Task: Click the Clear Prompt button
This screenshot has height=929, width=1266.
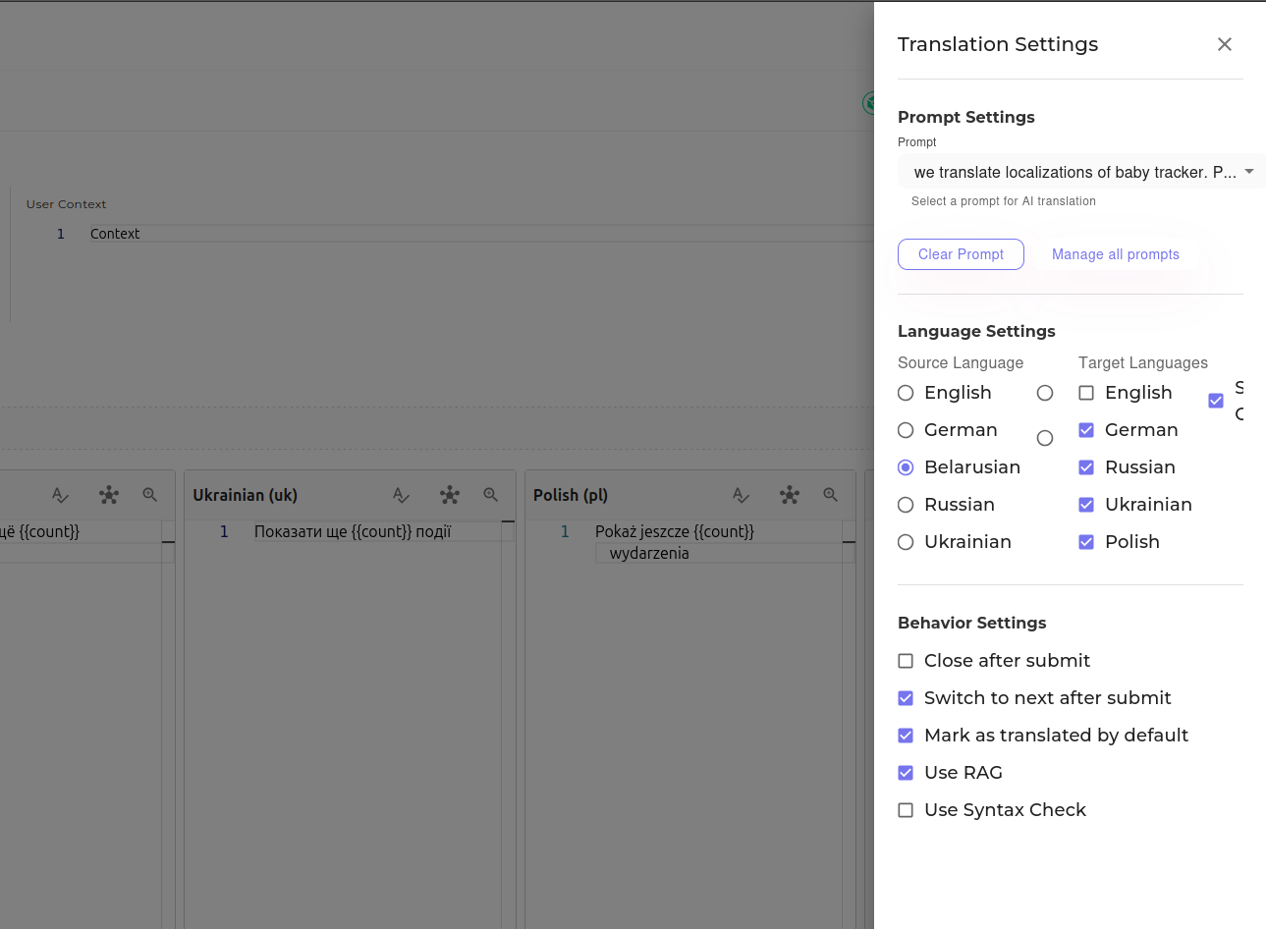Action: [x=961, y=254]
